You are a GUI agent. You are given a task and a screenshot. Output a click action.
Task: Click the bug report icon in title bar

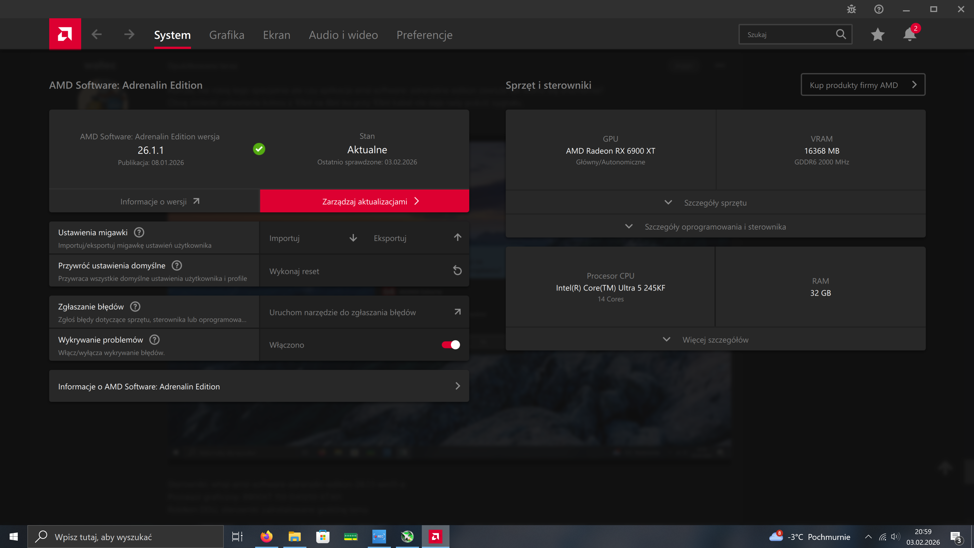coord(851,9)
